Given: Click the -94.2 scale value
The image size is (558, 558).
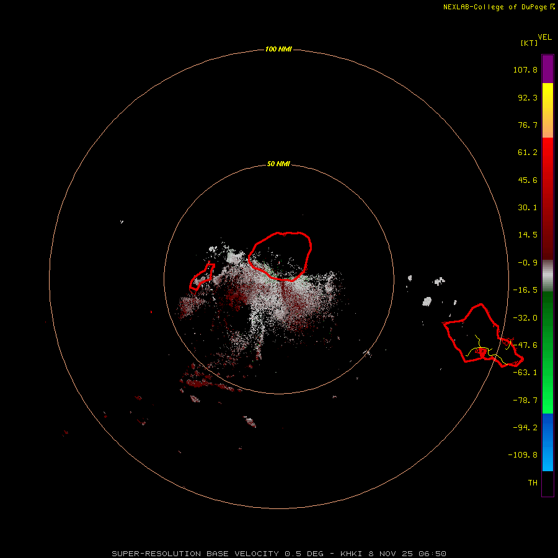Looking at the screenshot, I should coord(525,428).
